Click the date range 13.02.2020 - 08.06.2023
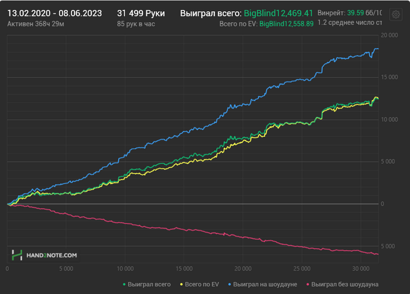This screenshot has height=294, width=410. pyautogui.click(x=54, y=13)
